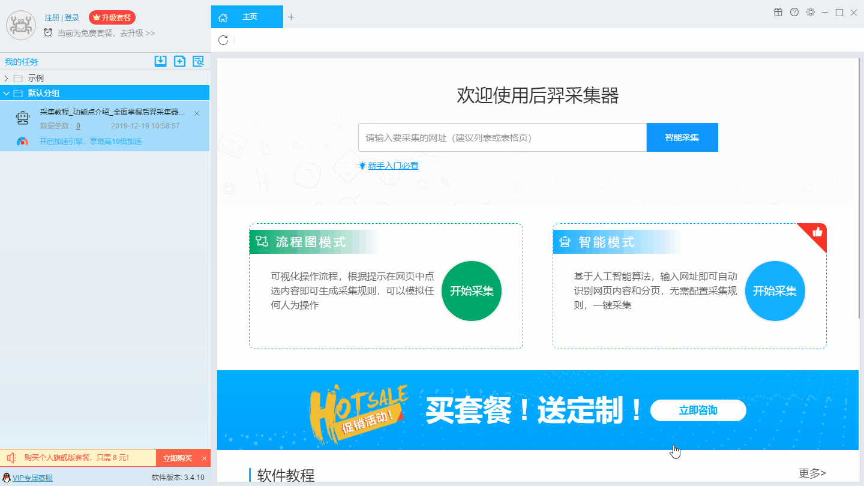
Task: Dismiss the 旗舰版 promo bar
Action: click(x=204, y=458)
